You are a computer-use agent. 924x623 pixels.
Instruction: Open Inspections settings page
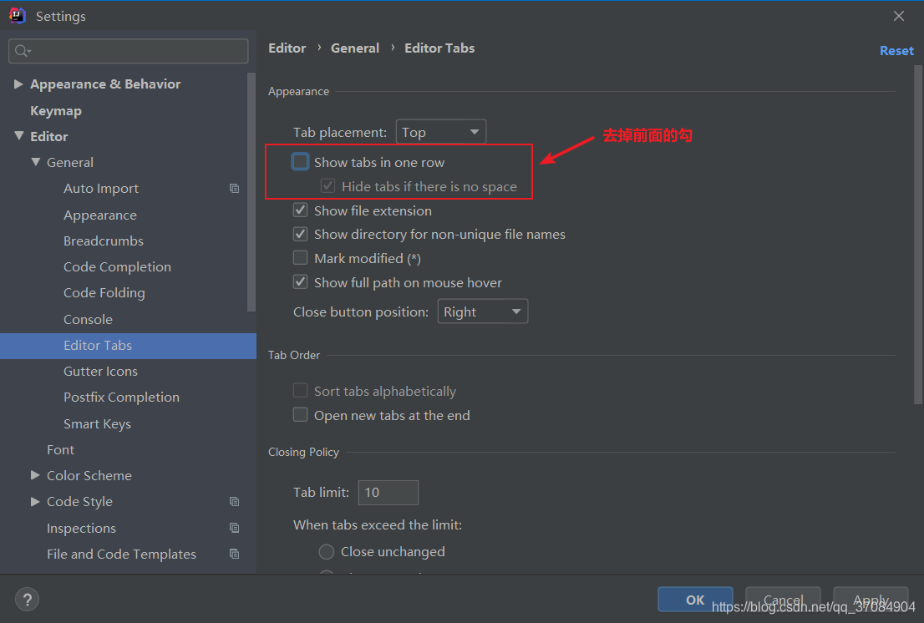81,528
